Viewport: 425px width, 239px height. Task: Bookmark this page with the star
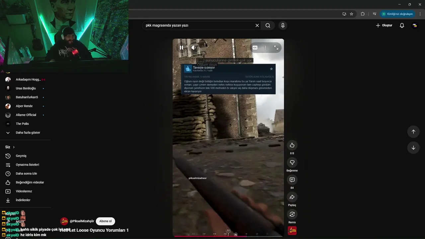tap(352, 14)
